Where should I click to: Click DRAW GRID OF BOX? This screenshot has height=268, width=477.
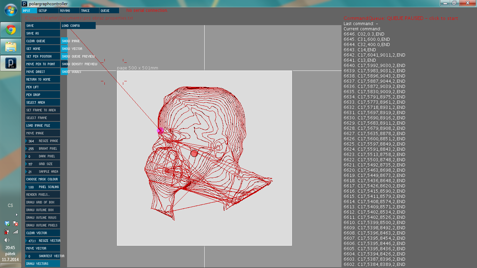pyautogui.click(x=43, y=202)
